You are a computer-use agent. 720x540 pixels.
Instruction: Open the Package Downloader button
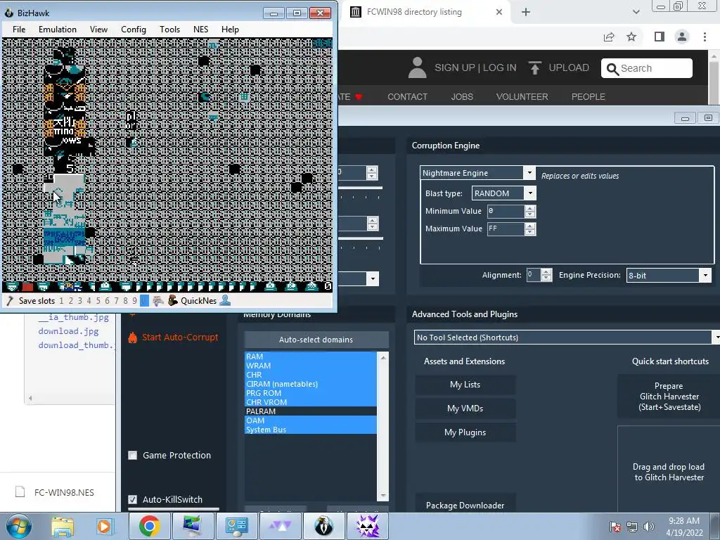pyautogui.click(x=465, y=505)
